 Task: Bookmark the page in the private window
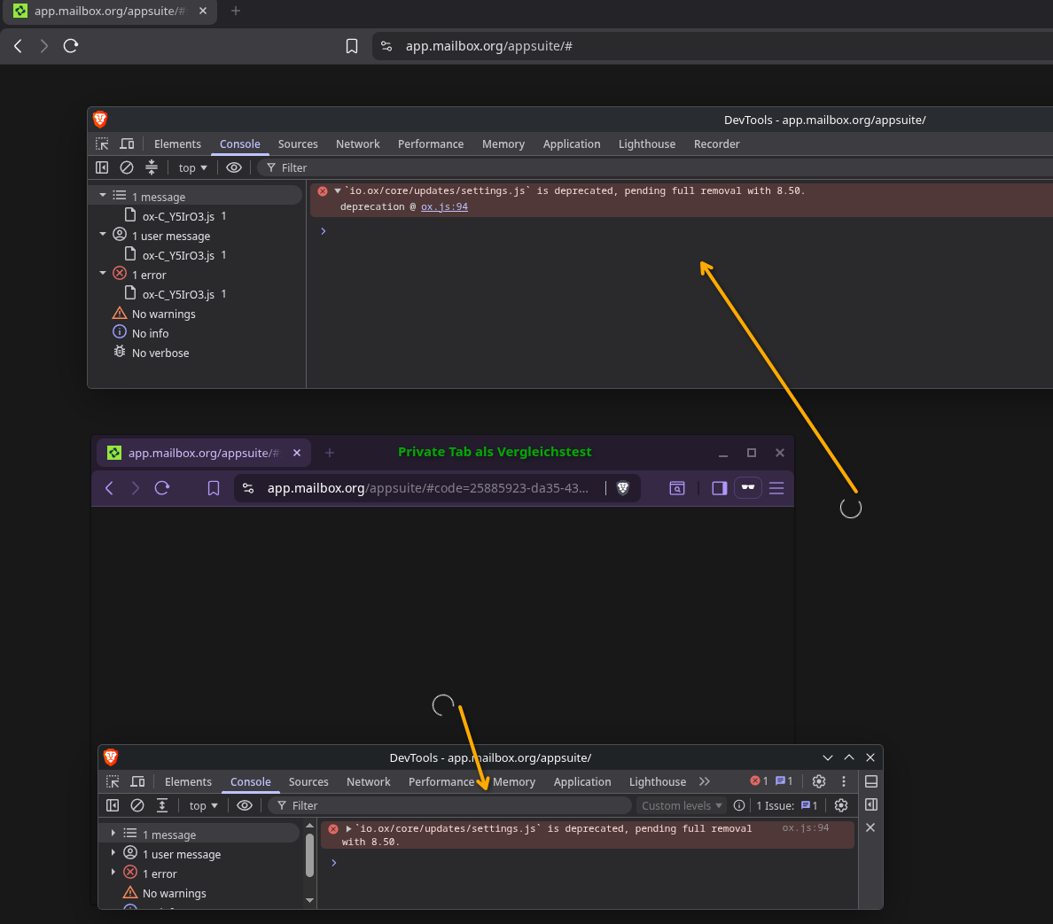click(213, 488)
